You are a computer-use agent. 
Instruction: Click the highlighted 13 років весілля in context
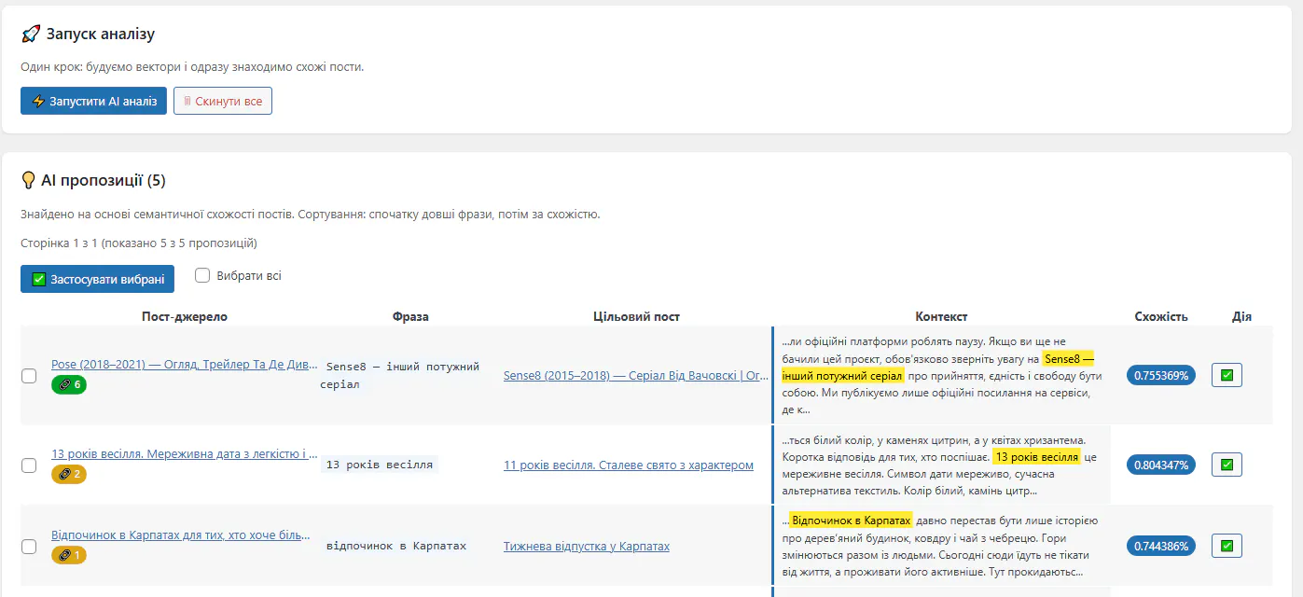[x=1036, y=457]
